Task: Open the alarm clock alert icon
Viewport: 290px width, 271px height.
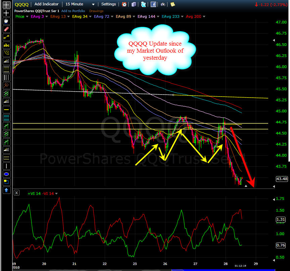Action: [x=124, y=4]
